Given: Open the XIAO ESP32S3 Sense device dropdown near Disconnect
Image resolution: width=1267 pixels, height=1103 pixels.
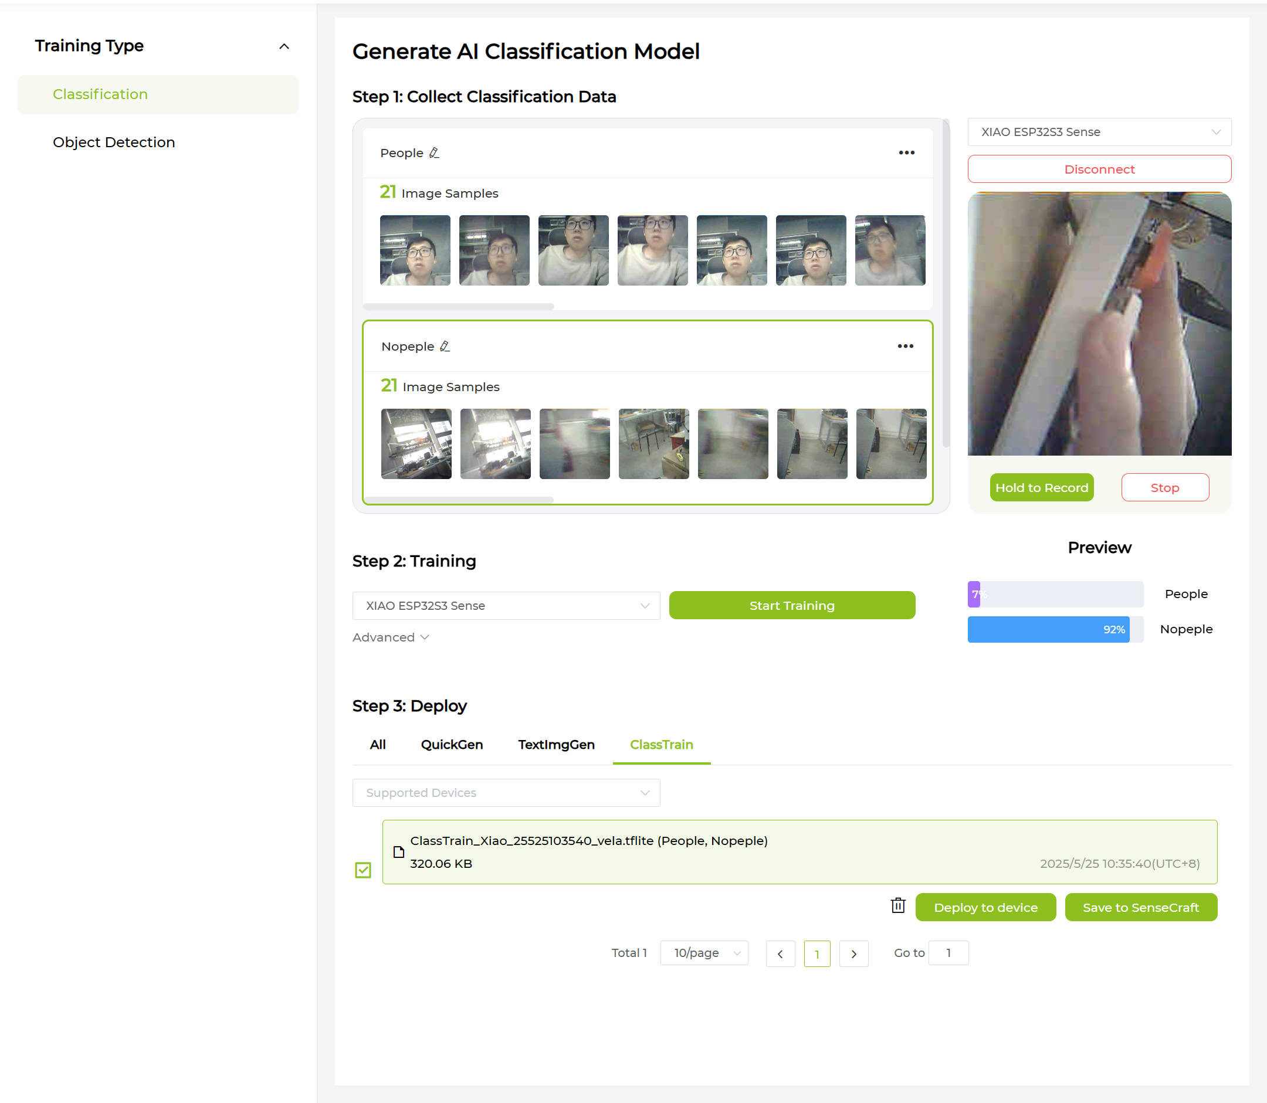Looking at the screenshot, I should point(1099,132).
